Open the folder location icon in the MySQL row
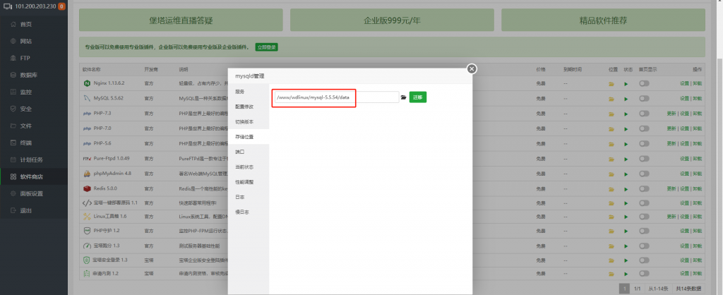The width and height of the screenshot is (723, 295). pyautogui.click(x=611, y=99)
